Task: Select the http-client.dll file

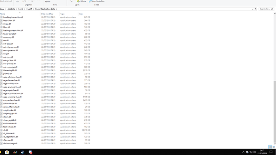Action: (9, 20)
